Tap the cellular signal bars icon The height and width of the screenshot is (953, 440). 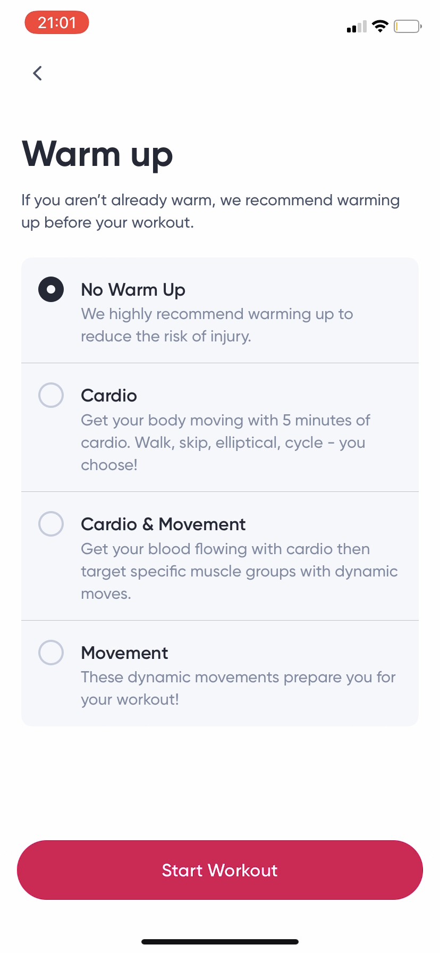(x=355, y=27)
